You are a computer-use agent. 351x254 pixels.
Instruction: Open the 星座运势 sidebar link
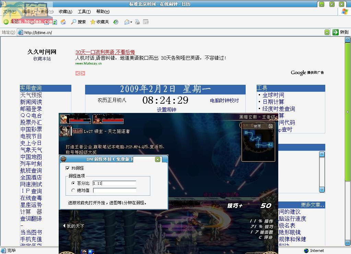click(x=31, y=205)
